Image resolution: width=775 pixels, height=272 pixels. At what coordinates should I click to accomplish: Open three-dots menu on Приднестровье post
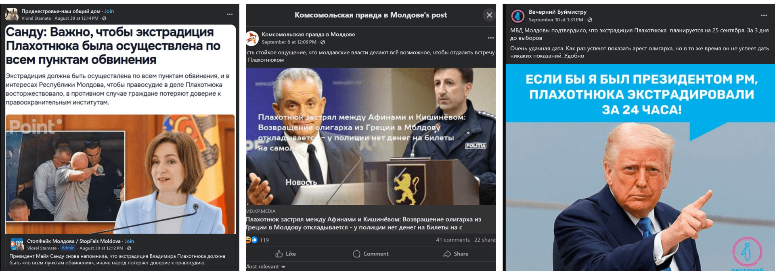[x=230, y=14]
